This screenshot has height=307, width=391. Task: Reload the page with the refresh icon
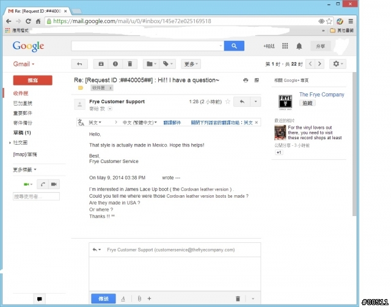pyautogui.click(x=29, y=21)
